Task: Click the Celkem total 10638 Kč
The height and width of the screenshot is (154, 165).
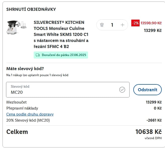Action: pyautogui.click(x=148, y=132)
